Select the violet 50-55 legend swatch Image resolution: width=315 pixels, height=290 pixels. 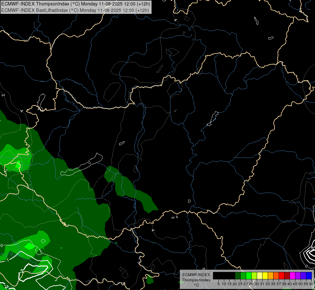point(303,275)
